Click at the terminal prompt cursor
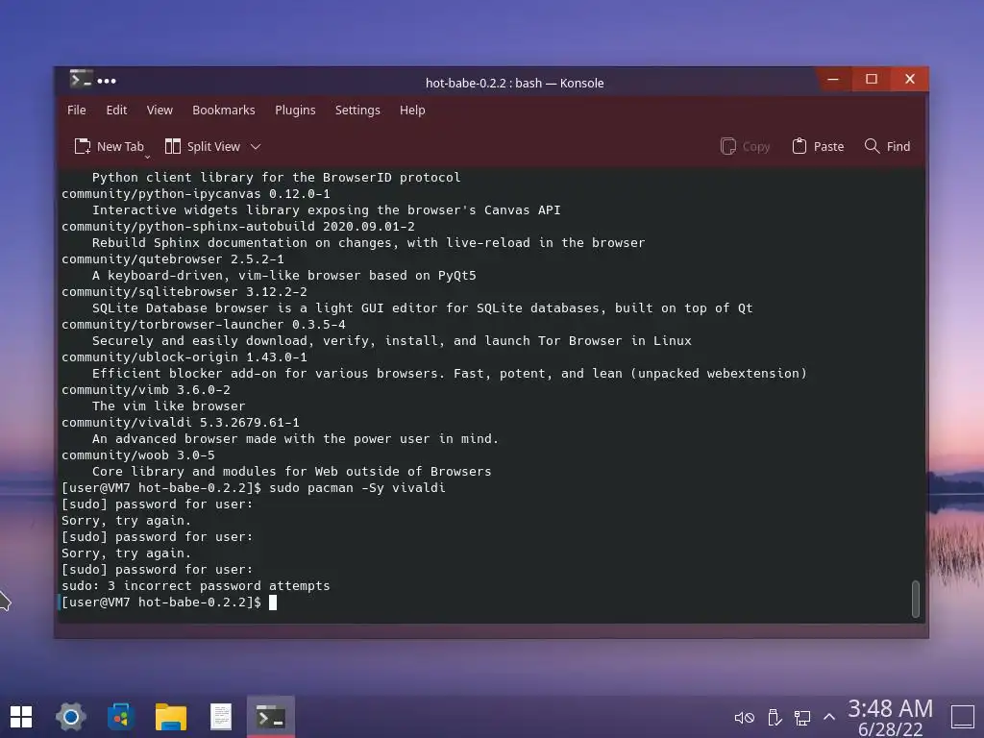 [x=273, y=603]
